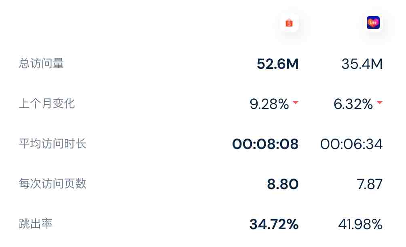Click the 00:08:08 visit duration value

click(x=265, y=144)
